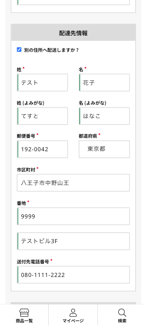The height and width of the screenshot is (325, 145).
Task: Open マイページ via person icon
Action: click(x=73, y=313)
